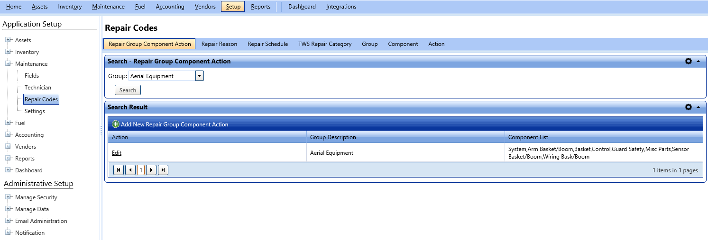Select Settings under Maintenance

coord(35,111)
